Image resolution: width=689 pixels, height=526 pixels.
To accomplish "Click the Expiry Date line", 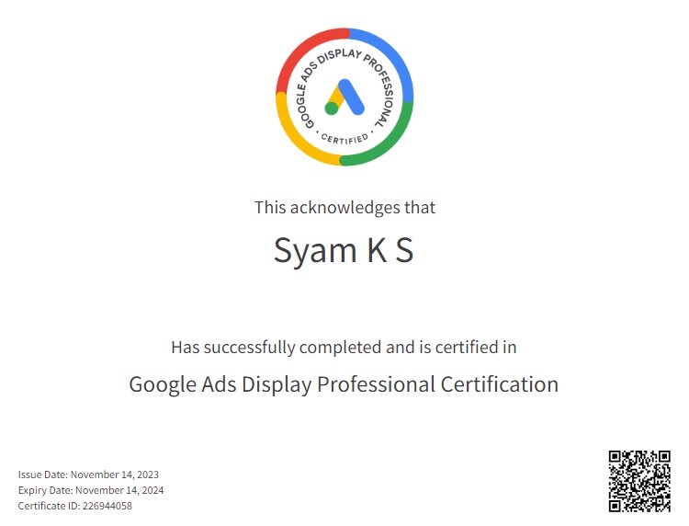I will 90,490.
